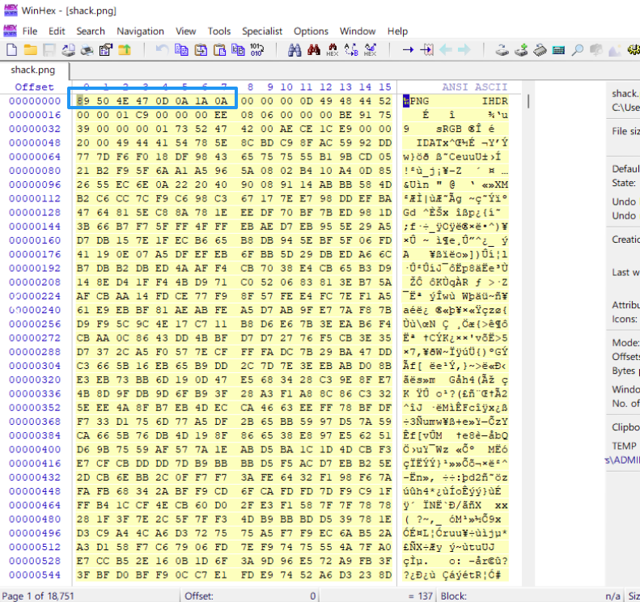Click the ANSI ASCII column header
640x602 pixels.
[x=474, y=87]
